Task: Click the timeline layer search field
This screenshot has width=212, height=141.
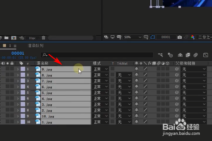Action: (x=97, y=55)
